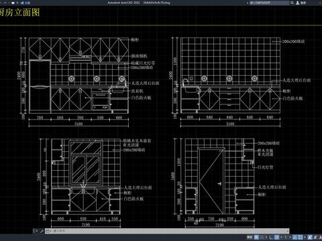Expand command line history arrow at right end
Viewport: 322px width, 241px height.
click(288, 231)
